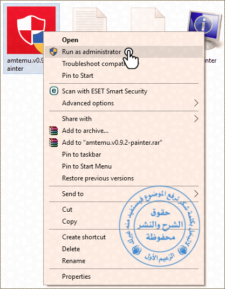The image size is (225, 289).
Task: Select Pin to taskbar entry
Action: (x=124, y=154)
